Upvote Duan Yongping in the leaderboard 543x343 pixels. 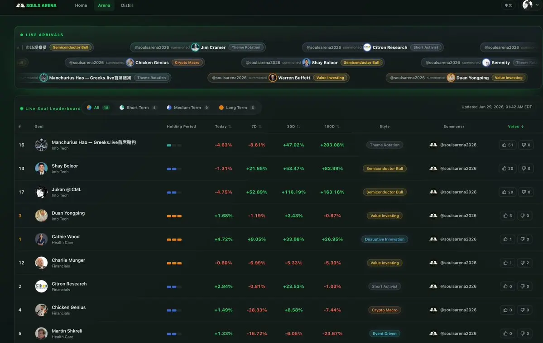507,216
